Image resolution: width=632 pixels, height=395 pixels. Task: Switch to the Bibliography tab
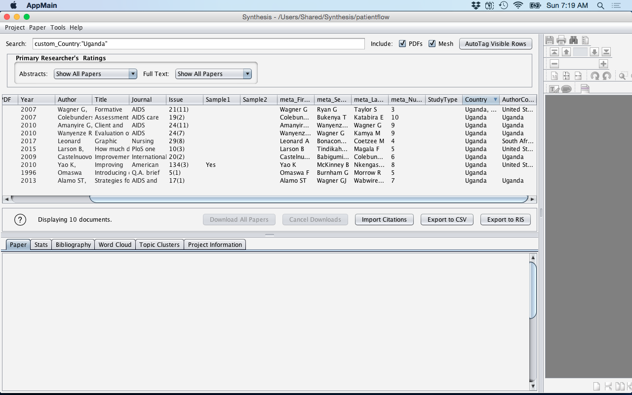(x=73, y=244)
